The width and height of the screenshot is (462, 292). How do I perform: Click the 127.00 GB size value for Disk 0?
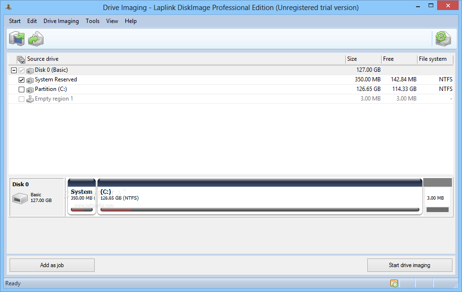pos(368,70)
